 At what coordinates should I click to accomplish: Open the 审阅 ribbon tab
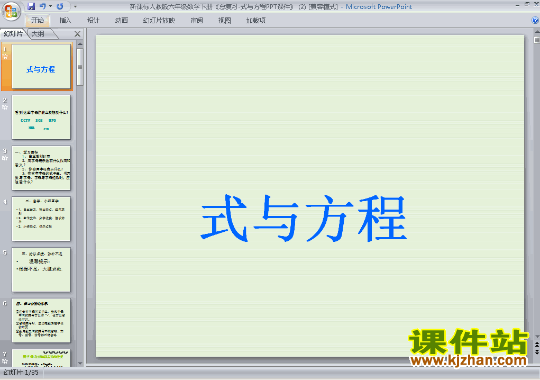click(x=197, y=20)
